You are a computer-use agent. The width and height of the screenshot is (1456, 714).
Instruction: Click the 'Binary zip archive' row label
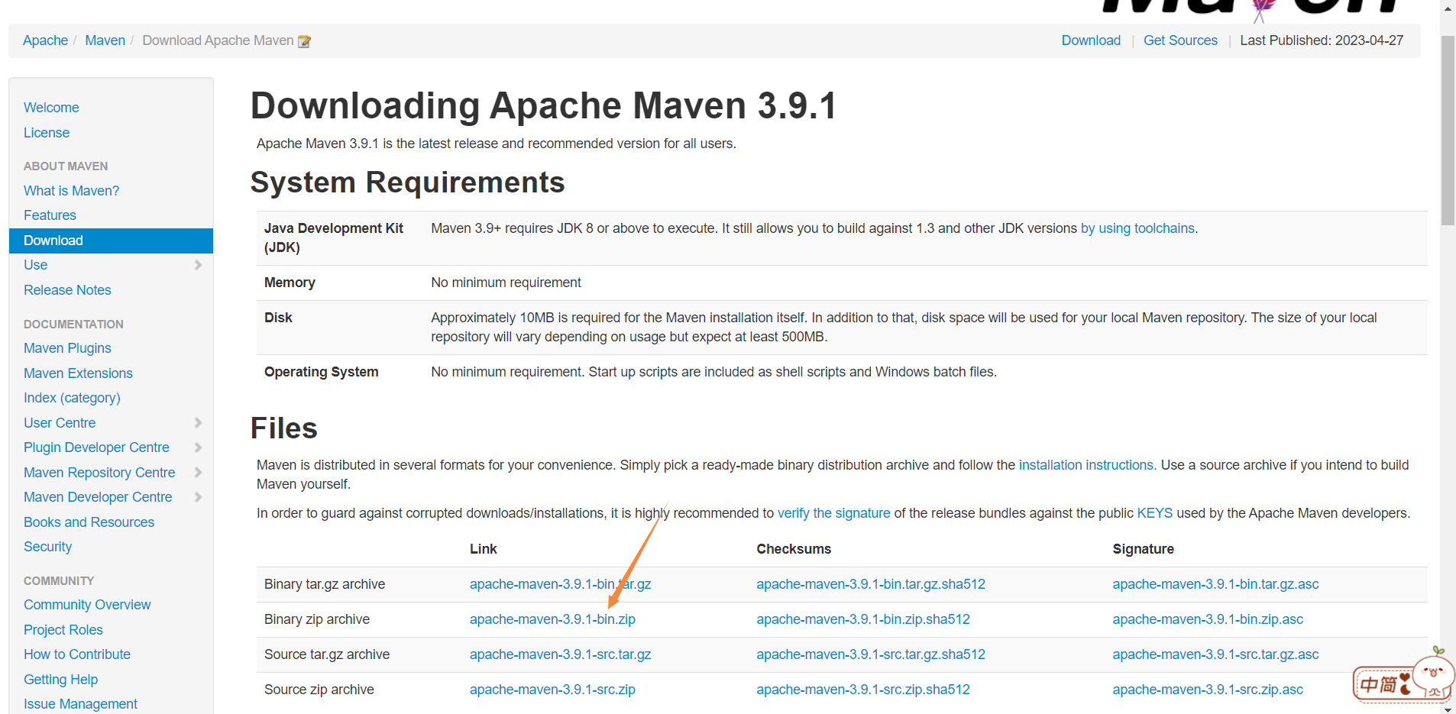pos(317,619)
